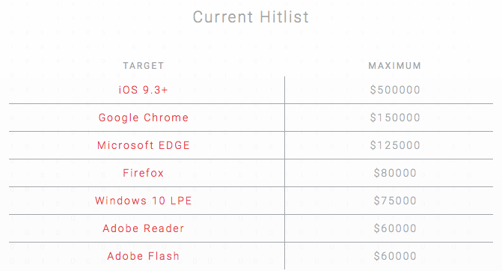502x271 pixels.
Task: Click the Current Hitlist heading
Action: [251, 17]
